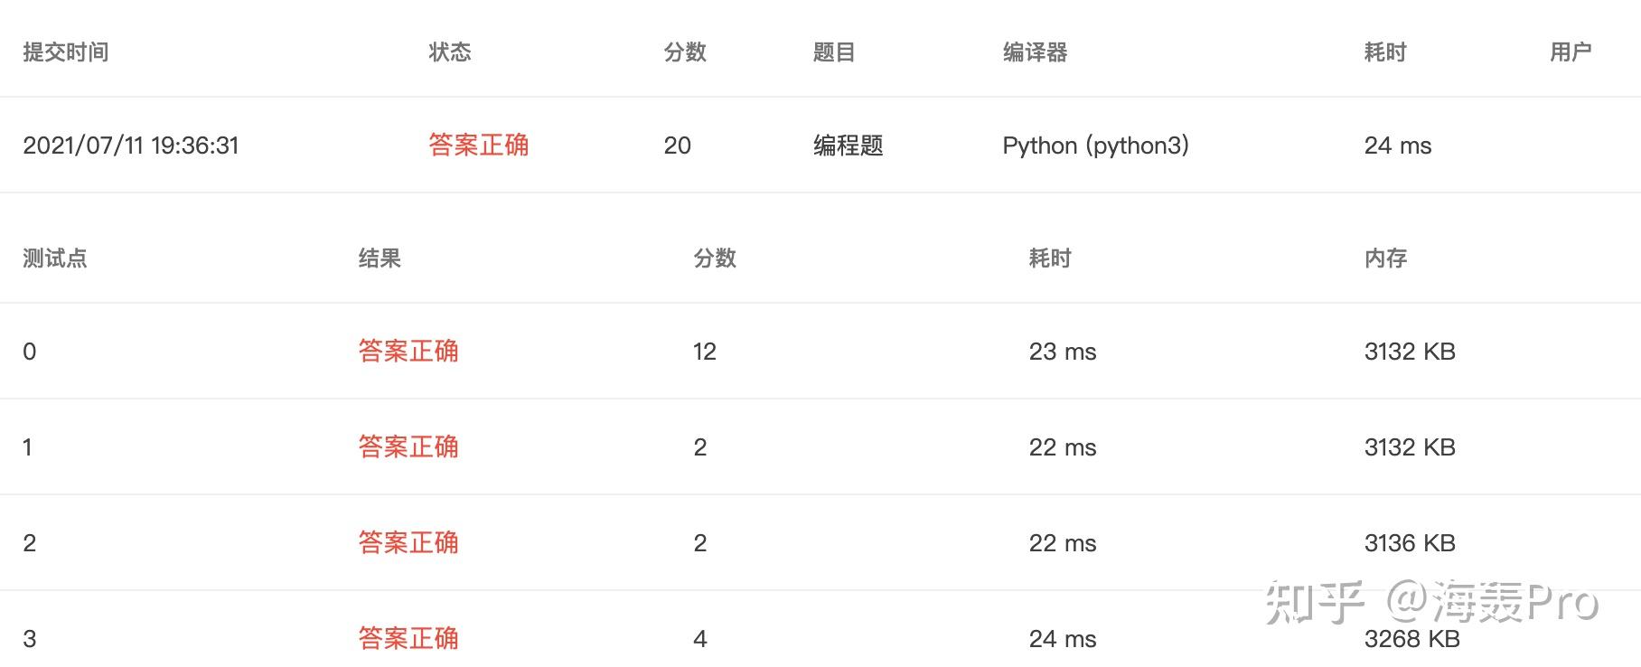Click score 12 for test point 0
Viewport: 1641px width, 667px height.
coord(705,352)
